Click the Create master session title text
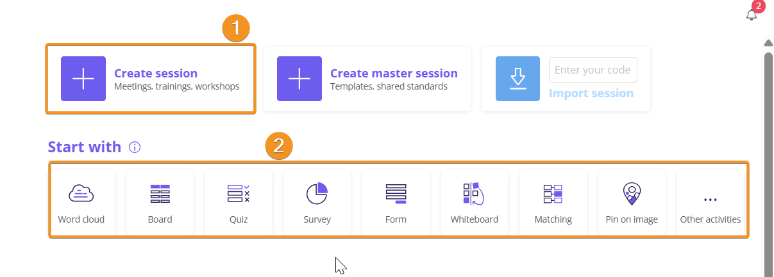The image size is (774, 277). (x=394, y=73)
